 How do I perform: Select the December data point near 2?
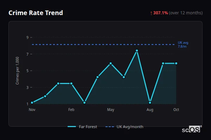45,96
